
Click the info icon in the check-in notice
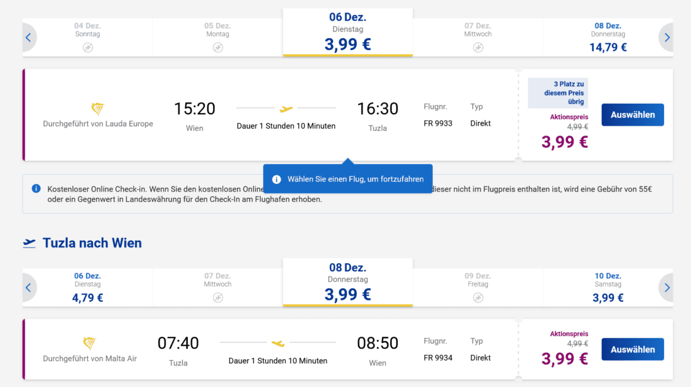click(x=36, y=189)
